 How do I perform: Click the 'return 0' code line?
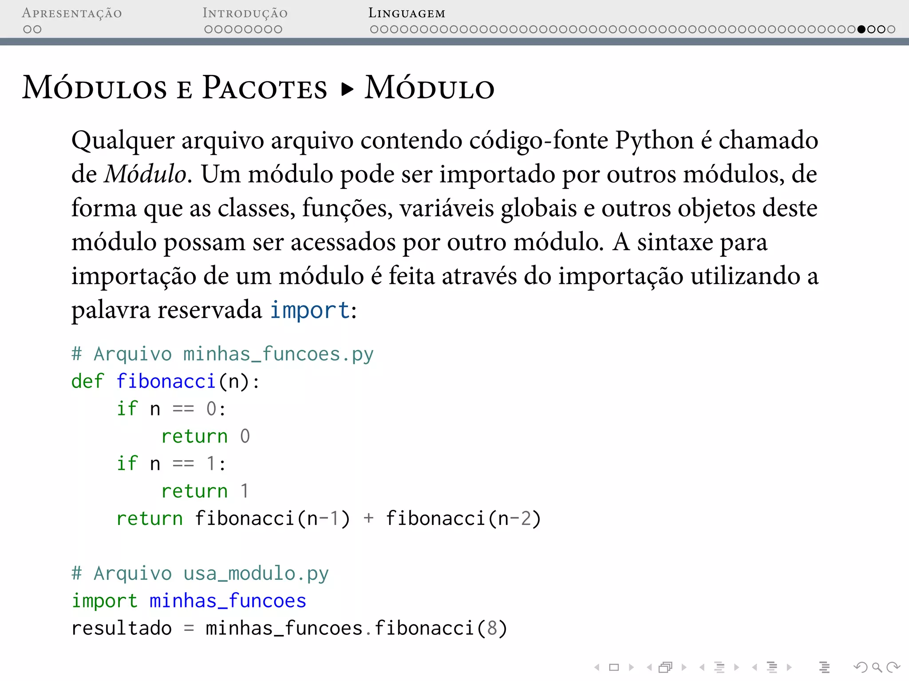(x=206, y=437)
